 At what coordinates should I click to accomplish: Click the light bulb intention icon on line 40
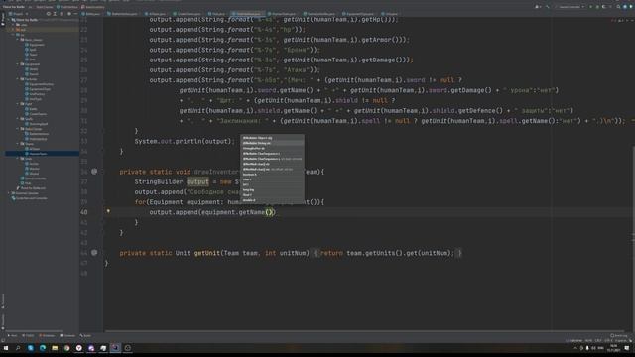108,211
